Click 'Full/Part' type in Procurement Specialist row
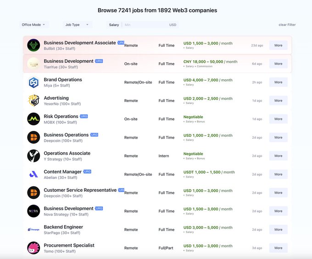This screenshot has width=312, height=259. point(166,248)
